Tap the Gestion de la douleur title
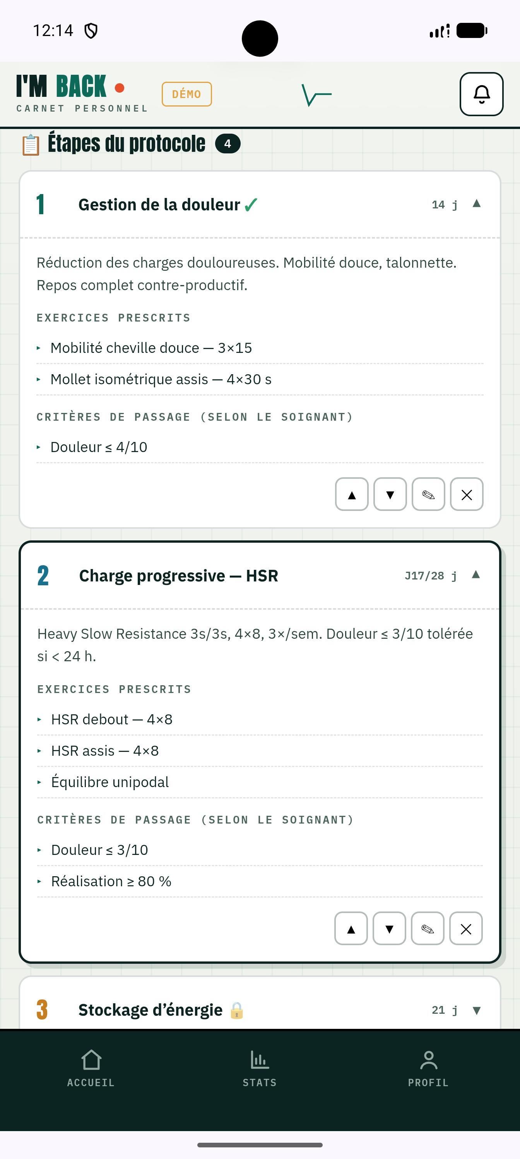Screen dimensions: 520x1159 coord(159,205)
